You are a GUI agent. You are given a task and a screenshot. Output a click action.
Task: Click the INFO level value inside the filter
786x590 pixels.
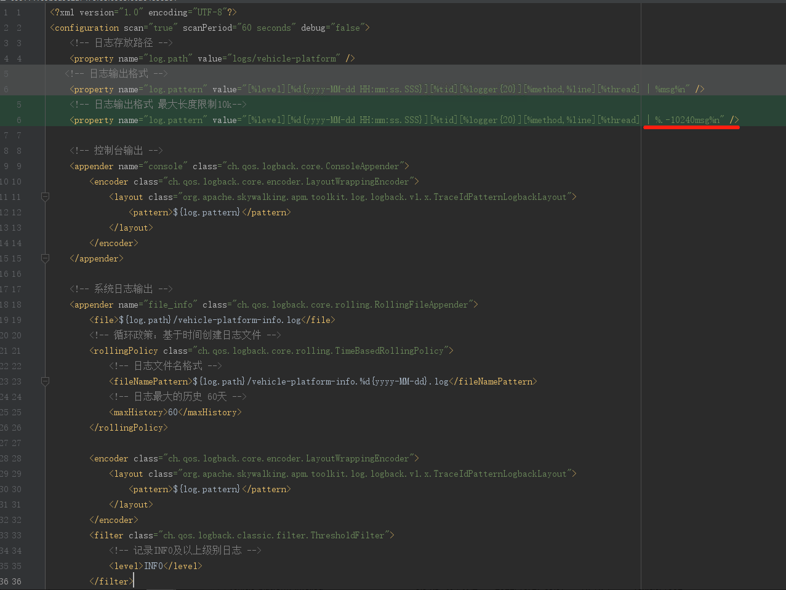click(151, 565)
